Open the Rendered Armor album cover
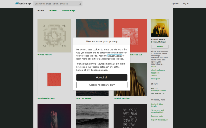 click(54, 80)
